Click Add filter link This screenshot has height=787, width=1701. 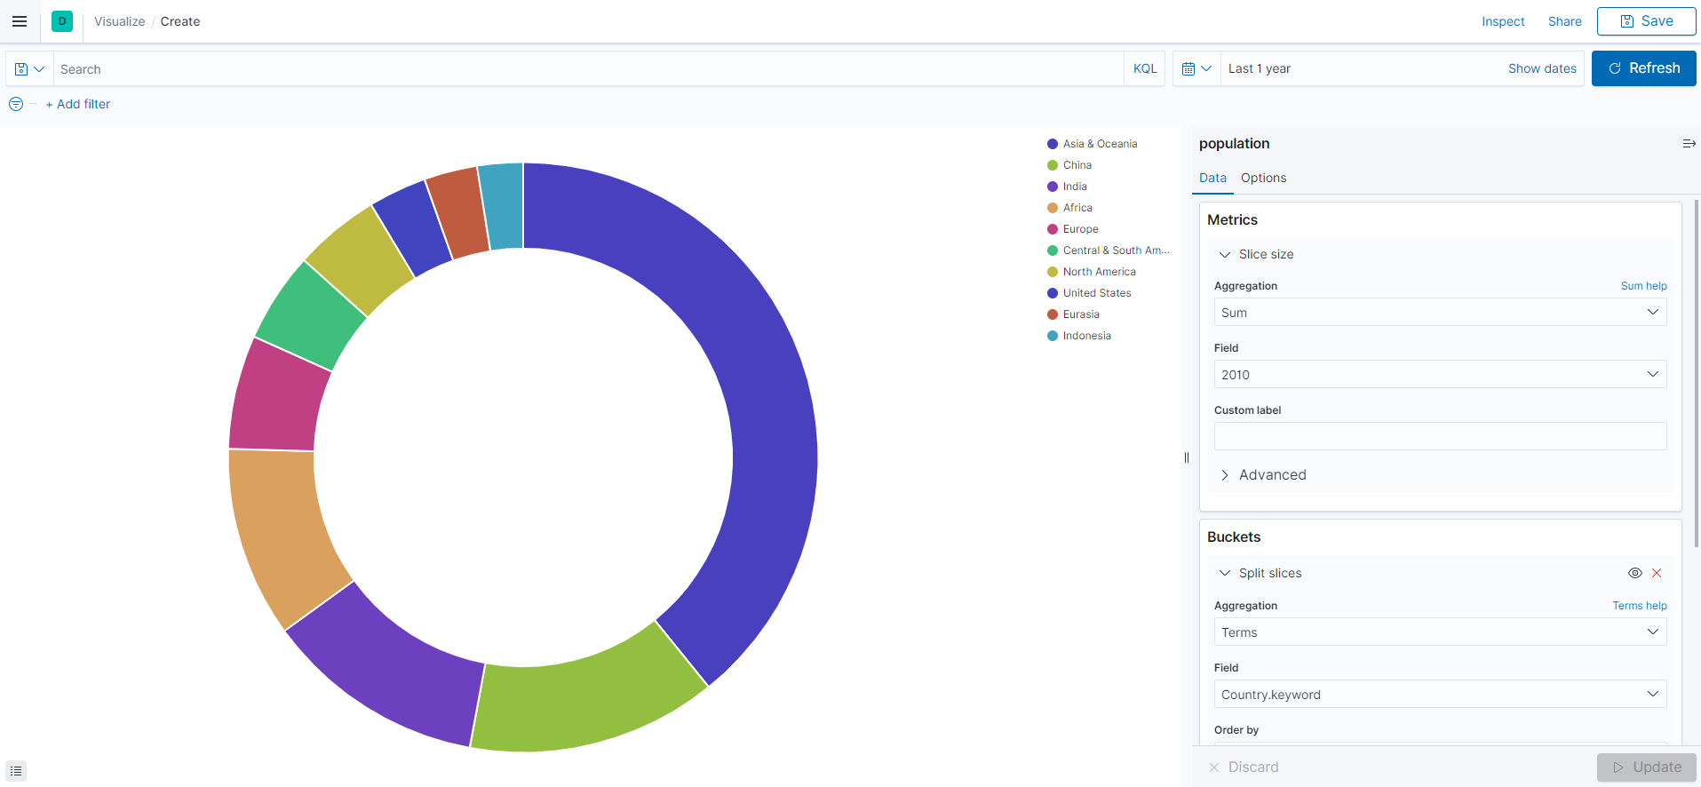[x=78, y=104]
